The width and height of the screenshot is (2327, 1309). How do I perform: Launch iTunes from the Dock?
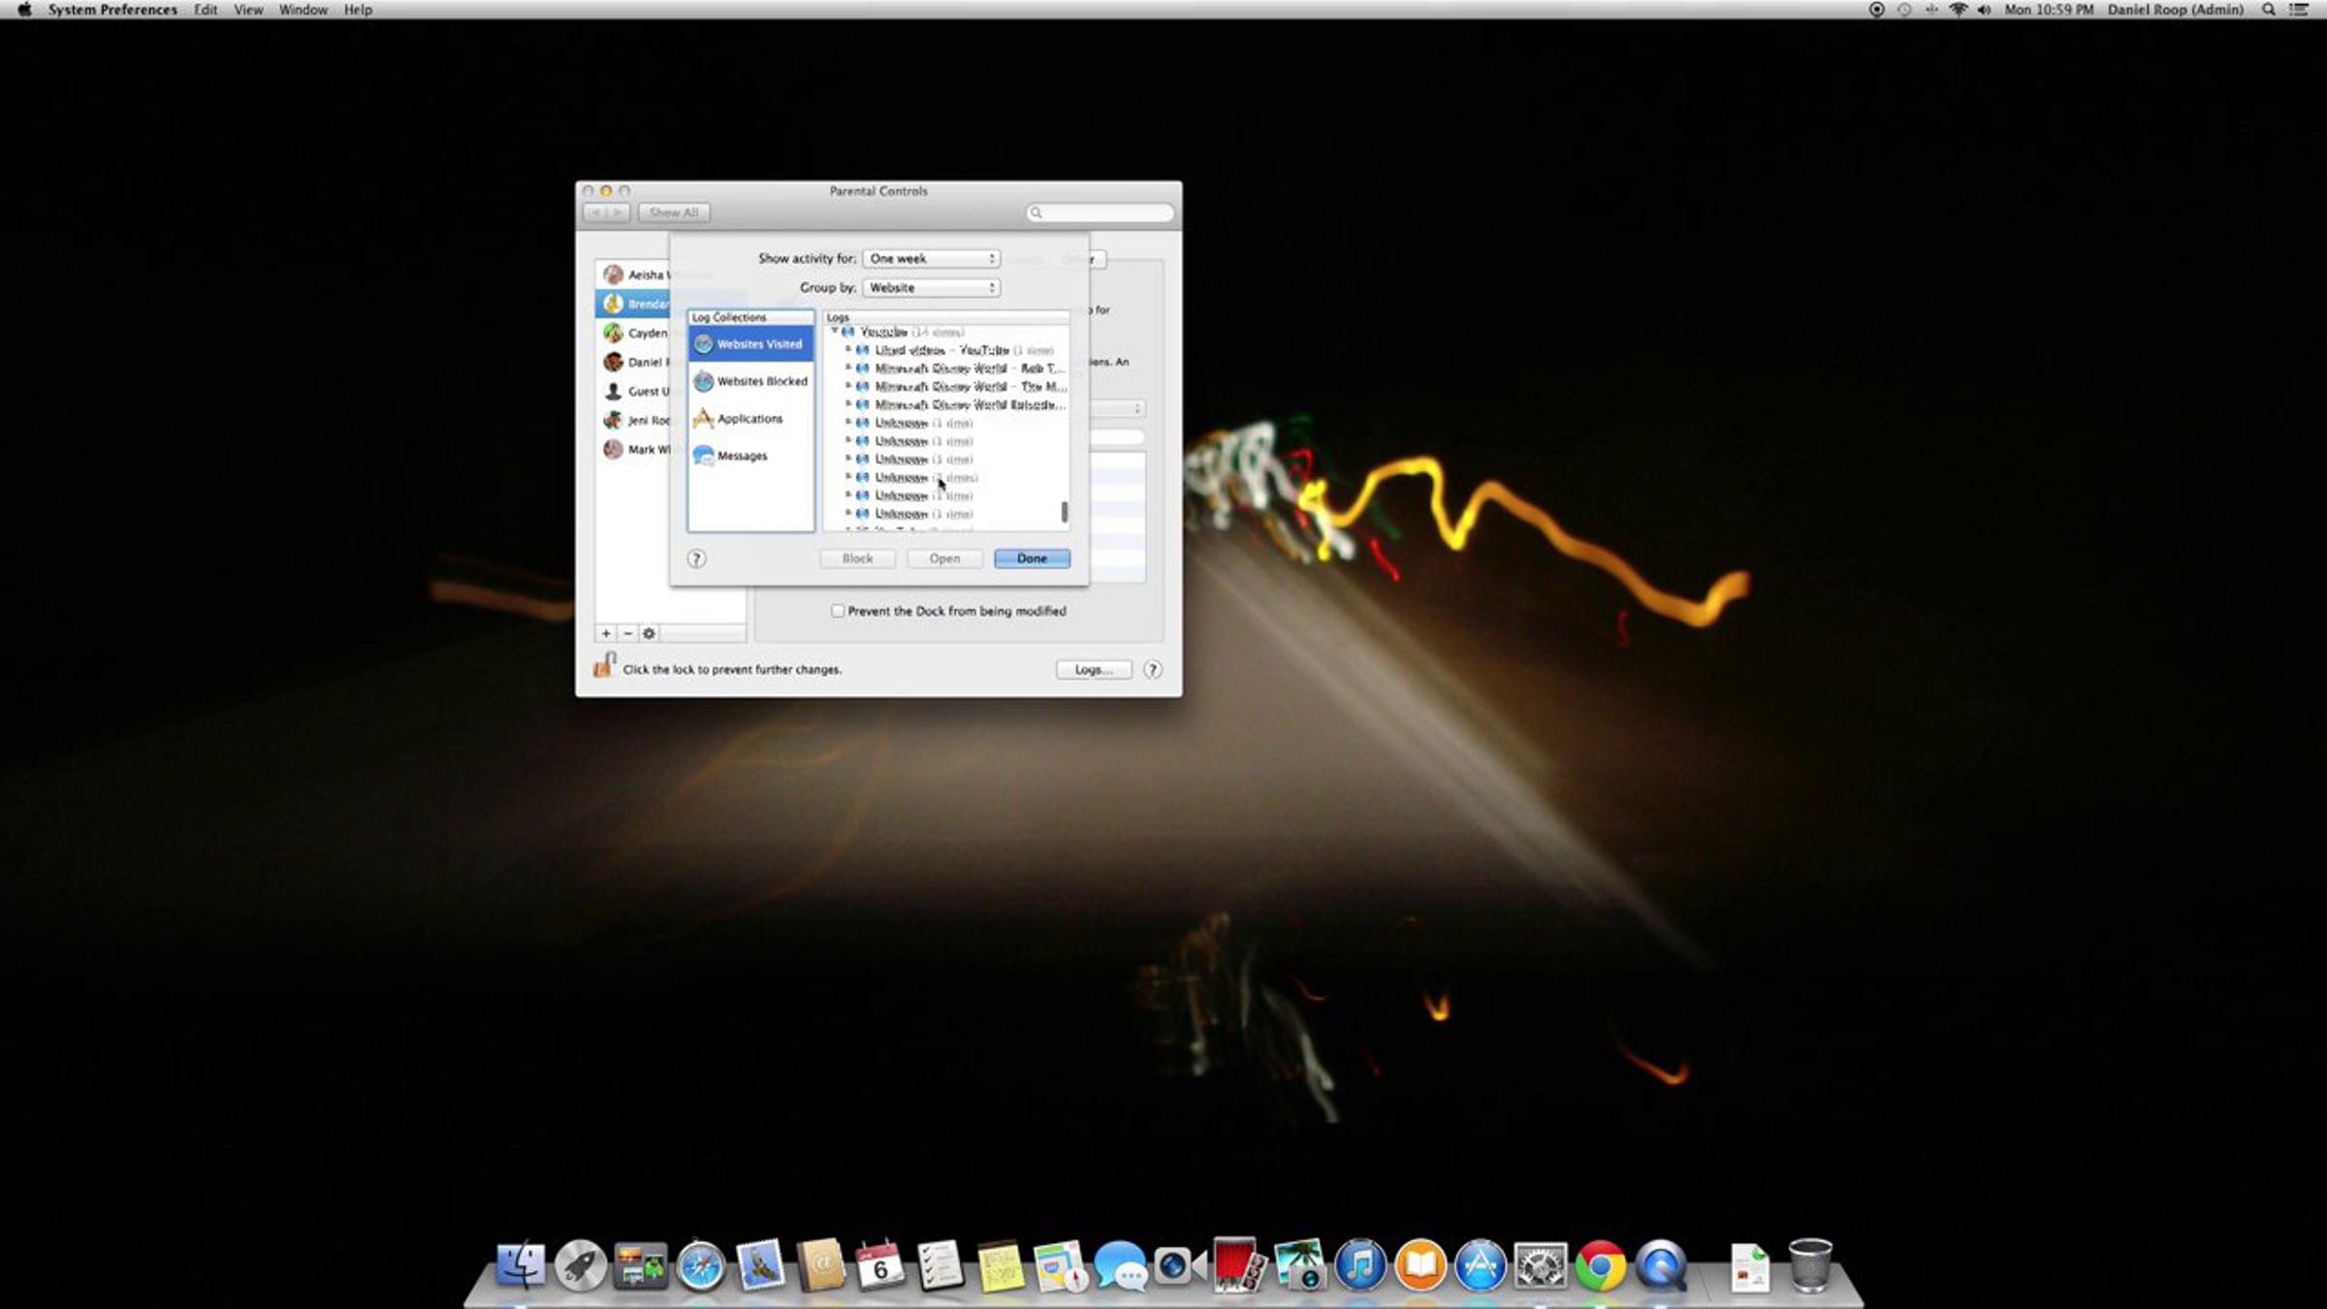tap(1359, 1266)
